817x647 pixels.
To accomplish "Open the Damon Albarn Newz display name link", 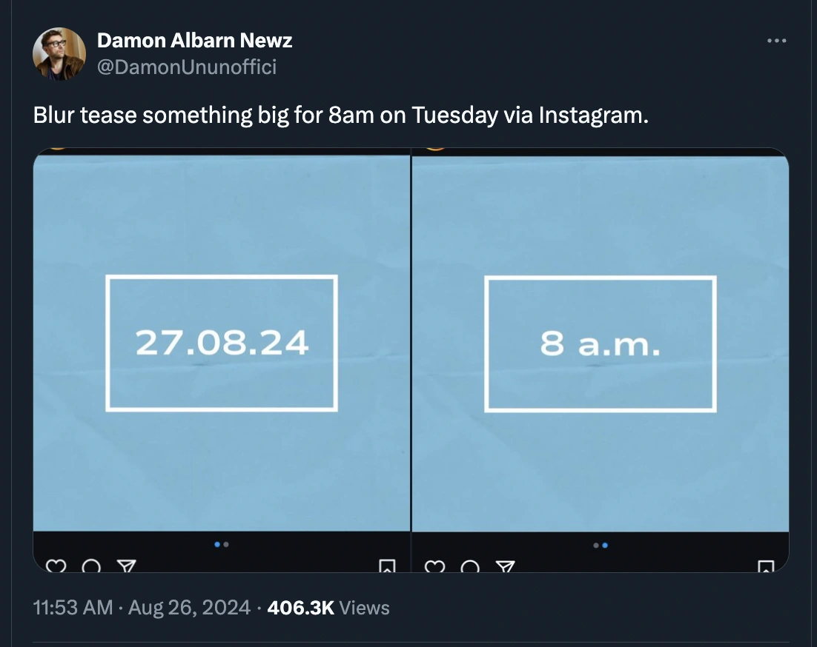I will [194, 40].
